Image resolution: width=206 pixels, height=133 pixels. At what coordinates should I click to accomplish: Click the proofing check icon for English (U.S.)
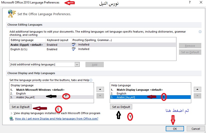coord(74,49)
